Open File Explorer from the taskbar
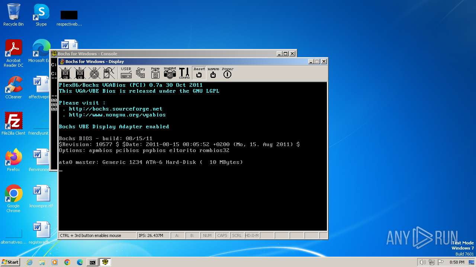The height and width of the screenshot is (267, 476). 42,262
